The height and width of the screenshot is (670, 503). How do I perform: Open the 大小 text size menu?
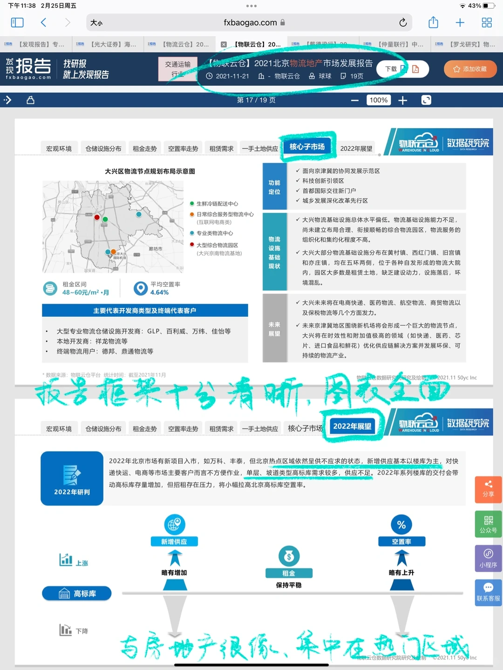[x=96, y=23]
